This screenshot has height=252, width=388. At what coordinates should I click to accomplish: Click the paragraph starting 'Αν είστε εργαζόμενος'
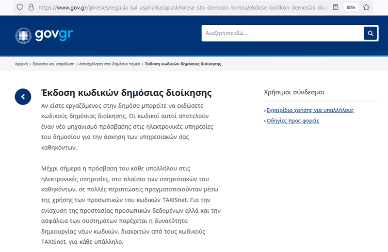pyautogui.click(x=127, y=127)
